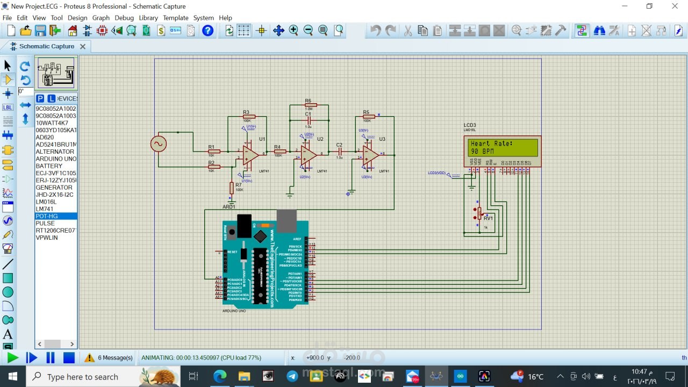Image resolution: width=688 pixels, height=387 pixels.
Task: Open the File menu
Action: (x=7, y=18)
